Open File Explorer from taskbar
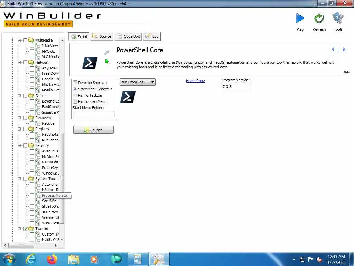Image resolution: width=354 pixels, height=266 pixels. [74, 259]
